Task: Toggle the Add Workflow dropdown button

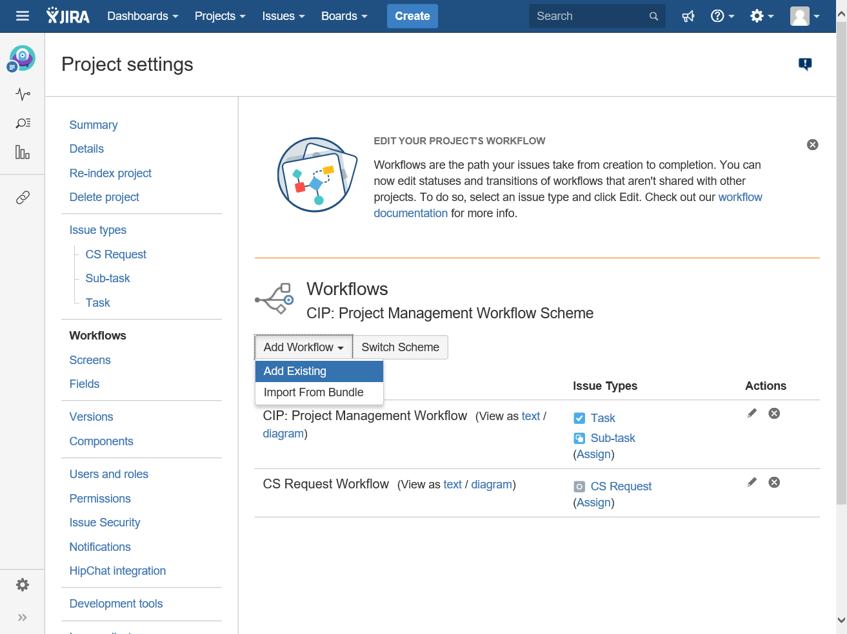Action: pyautogui.click(x=304, y=347)
